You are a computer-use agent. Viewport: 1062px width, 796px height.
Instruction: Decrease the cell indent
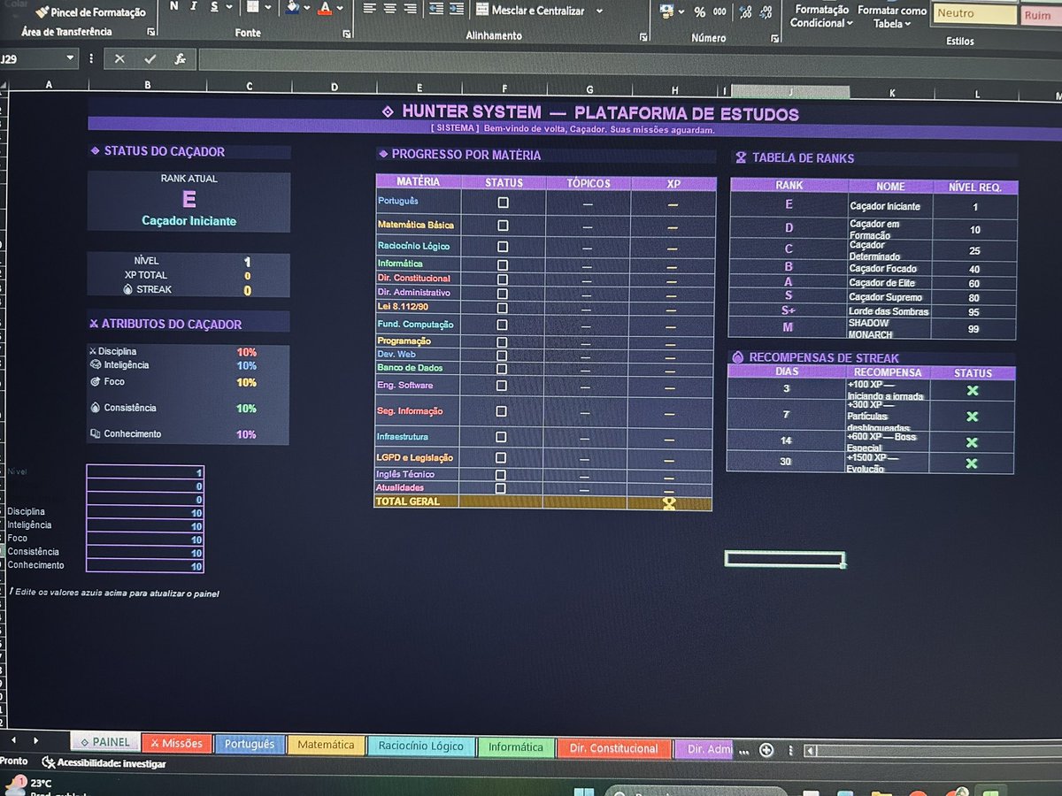pyautogui.click(x=435, y=9)
